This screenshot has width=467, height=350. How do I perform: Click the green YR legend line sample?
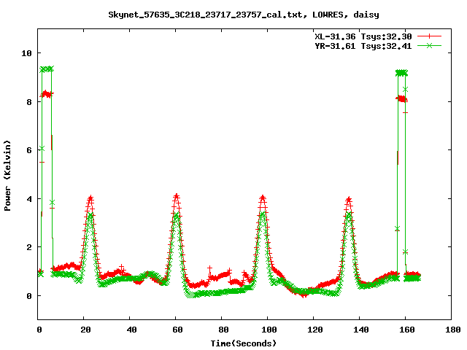(x=429, y=45)
